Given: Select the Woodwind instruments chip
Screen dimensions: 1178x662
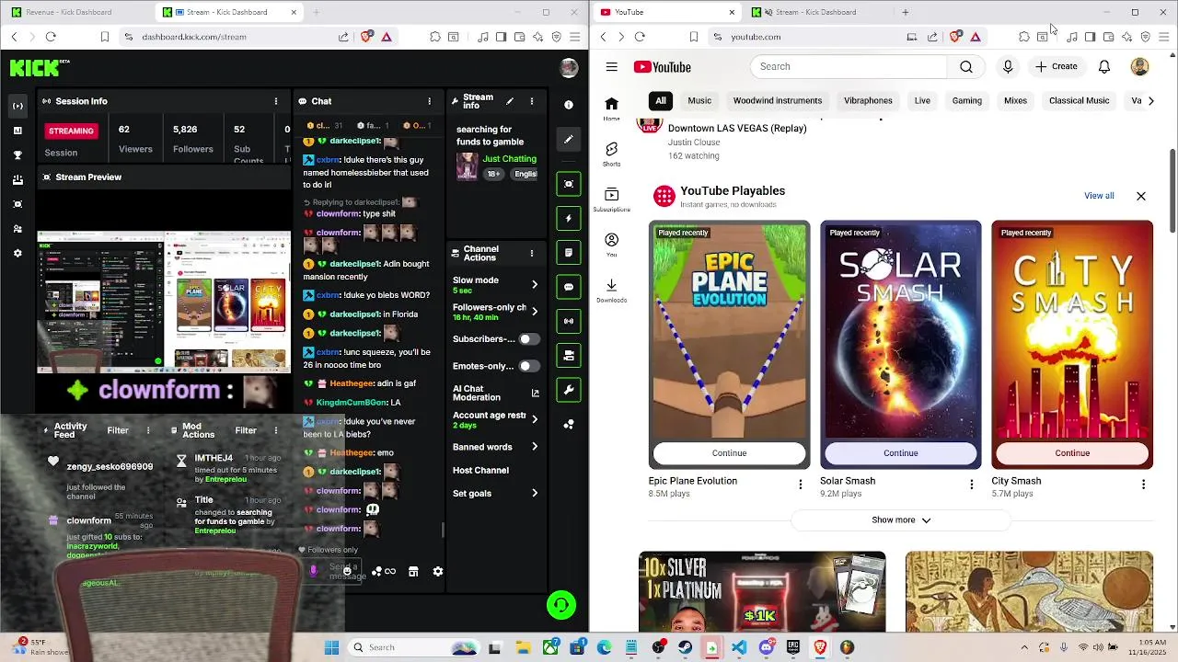Looking at the screenshot, I should (x=778, y=100).
